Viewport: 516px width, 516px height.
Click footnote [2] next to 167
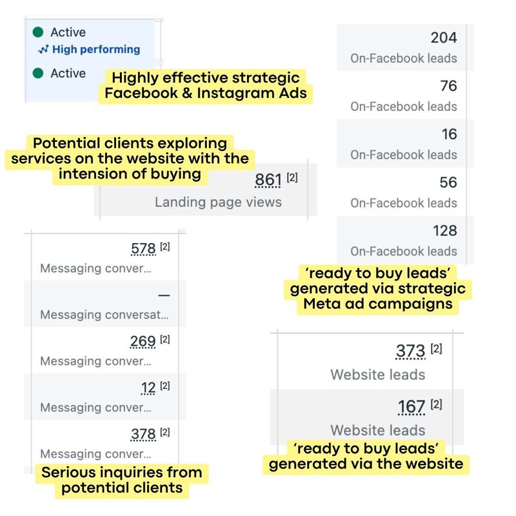[x=437, y=404]
